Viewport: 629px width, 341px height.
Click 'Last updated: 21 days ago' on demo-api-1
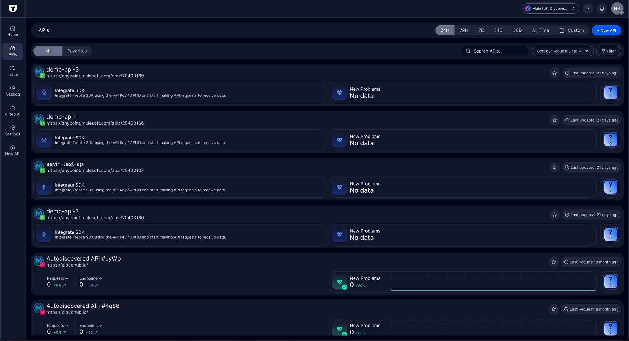[x=592, y=120]
